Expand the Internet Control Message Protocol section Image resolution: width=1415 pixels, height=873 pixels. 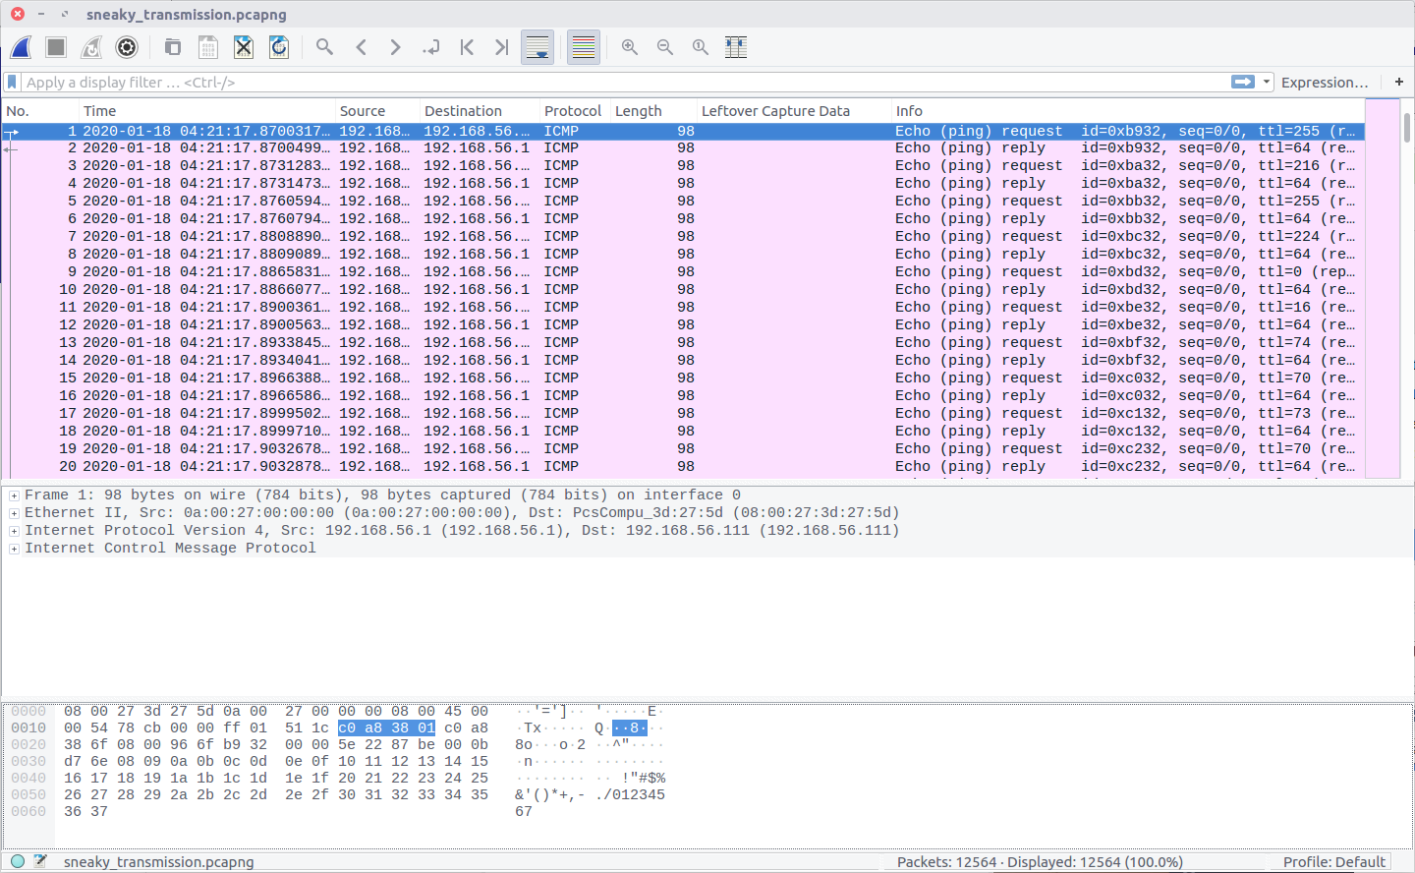(x=14, y=549)
